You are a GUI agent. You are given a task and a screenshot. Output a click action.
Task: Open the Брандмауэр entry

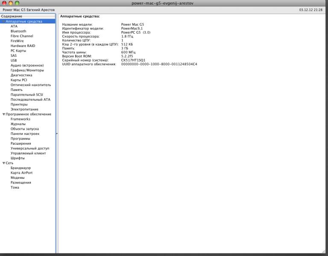(20, 168)
